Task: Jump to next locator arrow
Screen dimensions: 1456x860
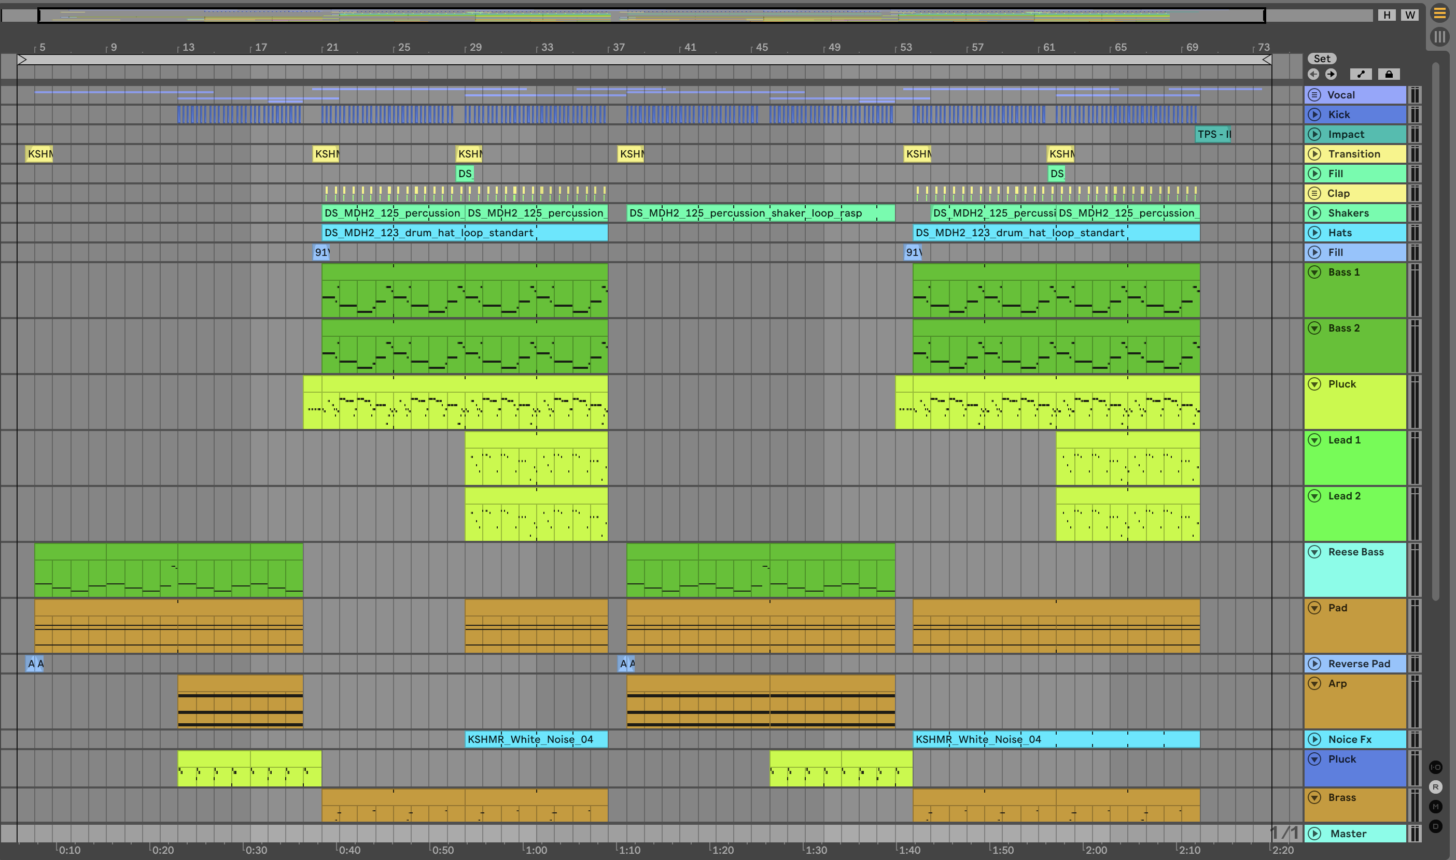Action: 1331,74
